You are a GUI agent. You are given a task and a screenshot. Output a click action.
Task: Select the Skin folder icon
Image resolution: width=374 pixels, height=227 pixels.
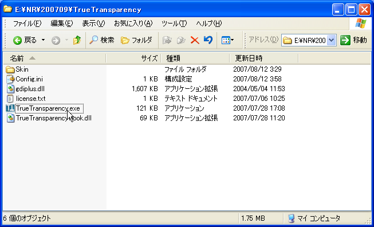pos(10,69)
